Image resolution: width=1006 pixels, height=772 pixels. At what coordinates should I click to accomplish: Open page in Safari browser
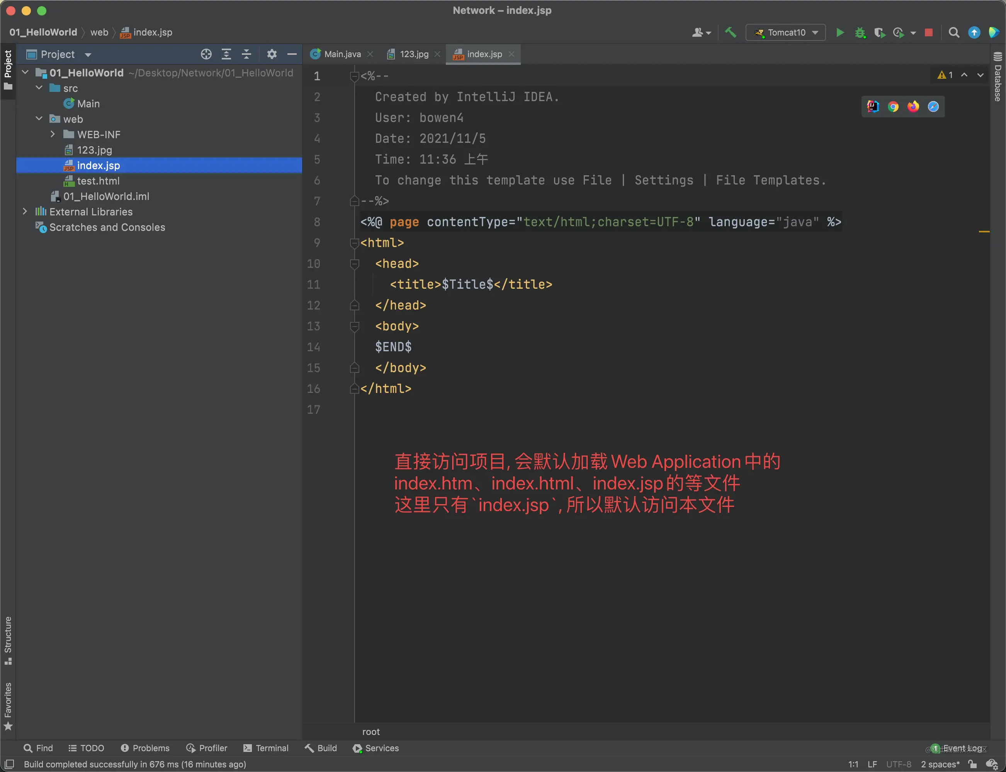coord(933,107)
